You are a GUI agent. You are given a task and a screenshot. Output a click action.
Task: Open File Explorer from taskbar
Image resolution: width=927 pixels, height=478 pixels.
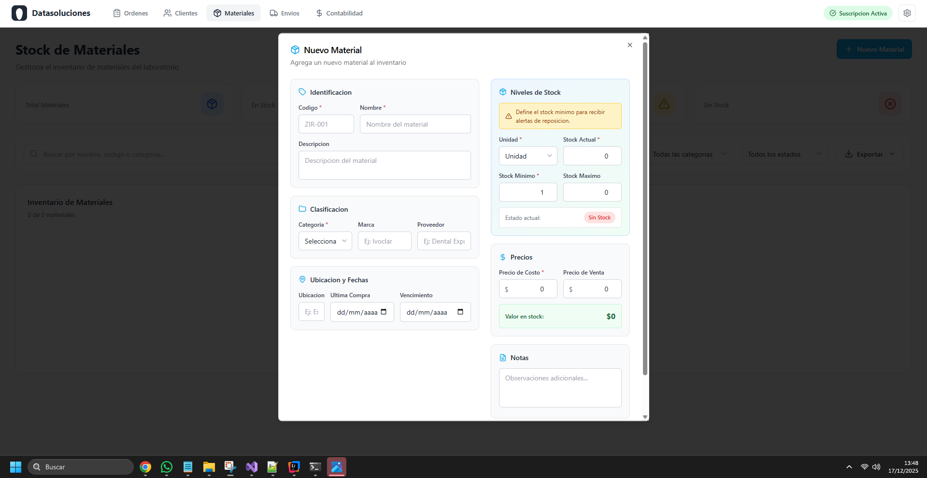[x=209, y=467]
